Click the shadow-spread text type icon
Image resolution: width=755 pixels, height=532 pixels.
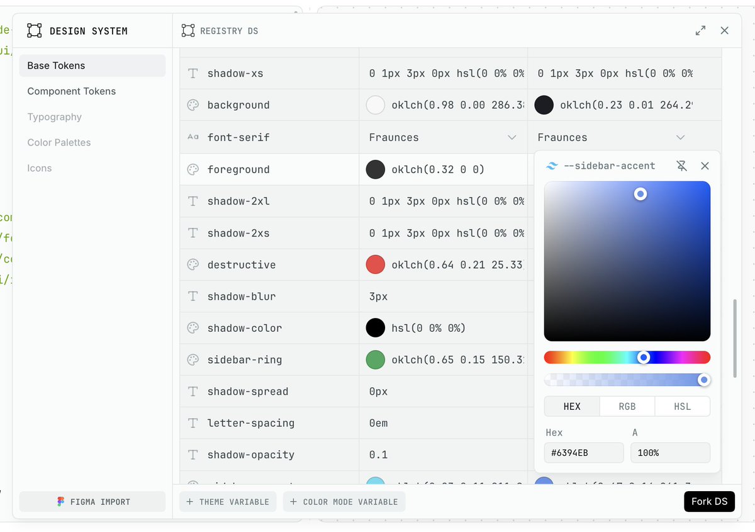click(193, 391)
